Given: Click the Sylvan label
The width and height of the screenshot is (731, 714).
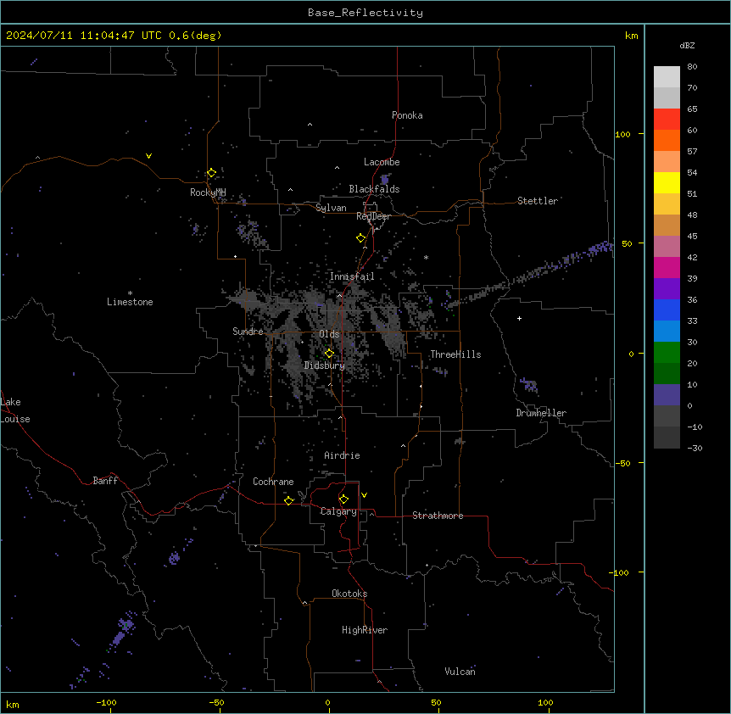Looking at the screenshot, I should [x=331, y=208].
